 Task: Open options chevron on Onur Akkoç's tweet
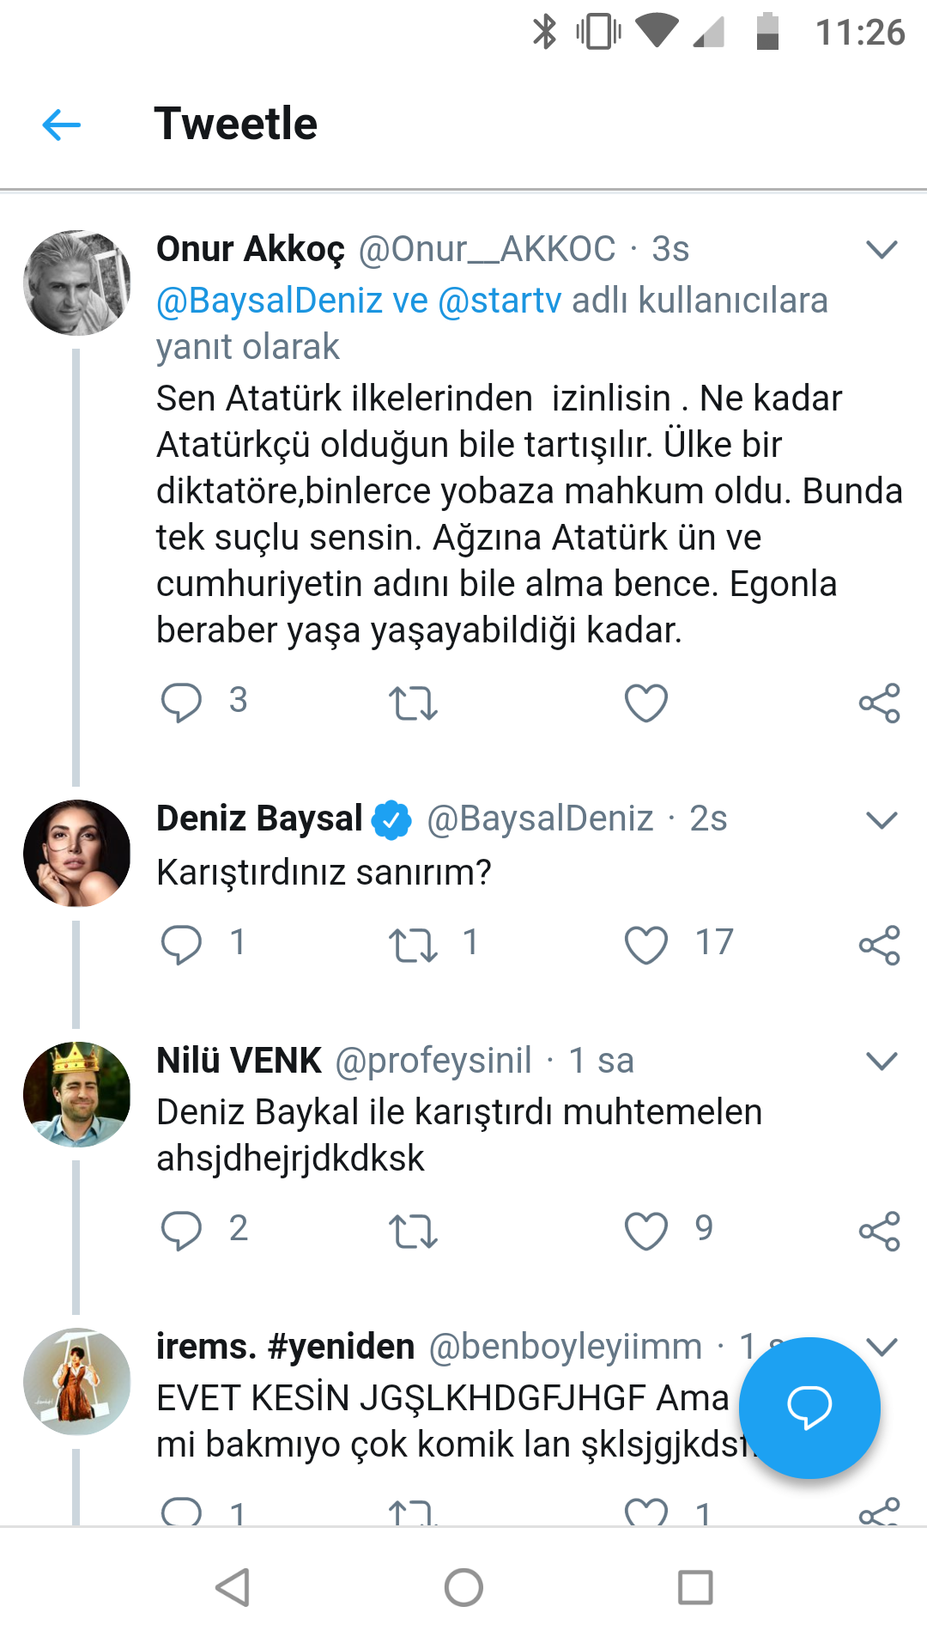[x=882, y=250]
